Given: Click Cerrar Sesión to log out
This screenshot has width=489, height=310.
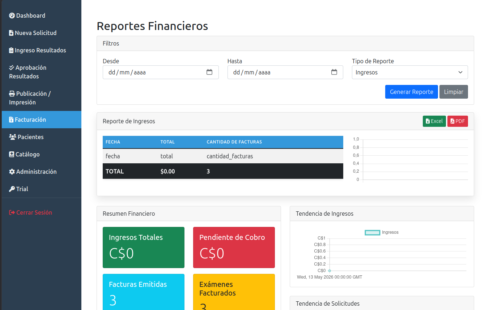Looking at the screenshot, I should [42, 212].
